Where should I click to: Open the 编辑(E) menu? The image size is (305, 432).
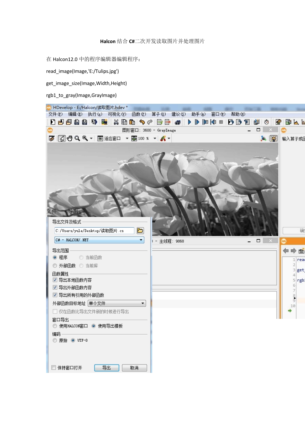pyautogui.click(x=75, y=114)
